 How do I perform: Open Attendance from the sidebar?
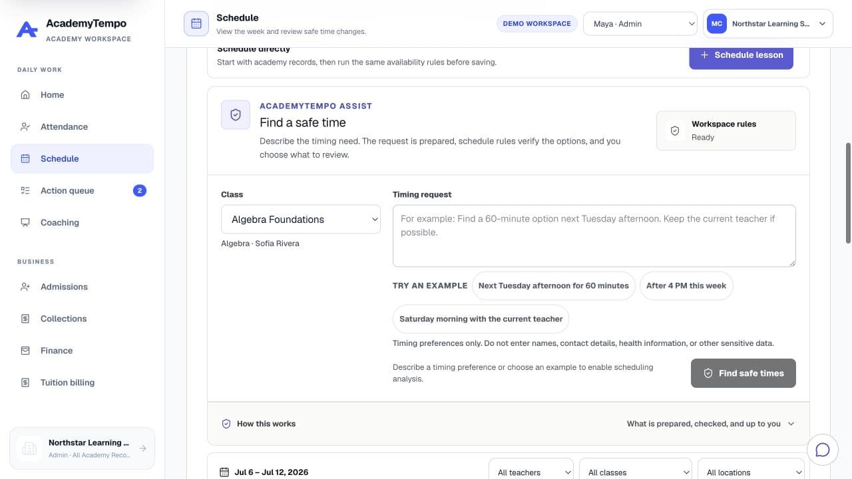[83, 126]
